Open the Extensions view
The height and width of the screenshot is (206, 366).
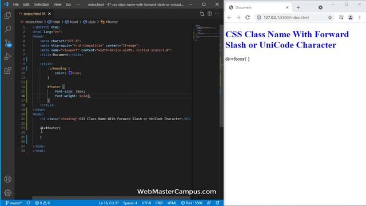[7, 70]
